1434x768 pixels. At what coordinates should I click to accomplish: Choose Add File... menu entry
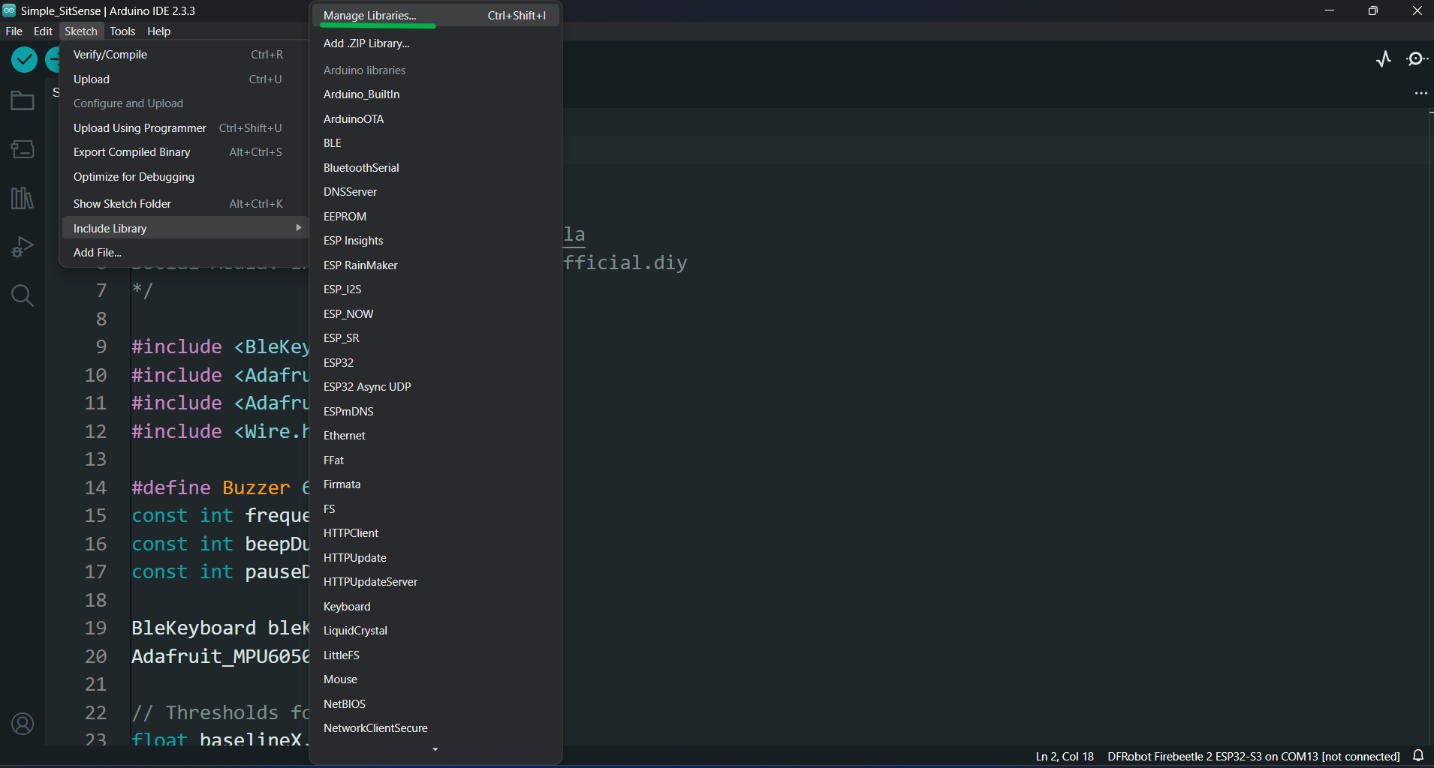point(184,253)
